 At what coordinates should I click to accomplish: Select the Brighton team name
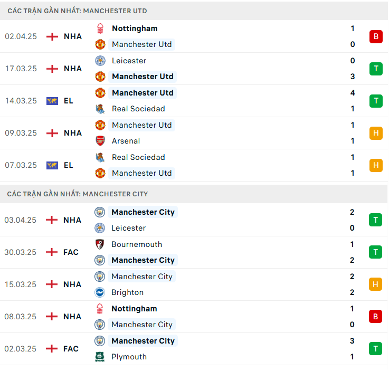point(127,292)
